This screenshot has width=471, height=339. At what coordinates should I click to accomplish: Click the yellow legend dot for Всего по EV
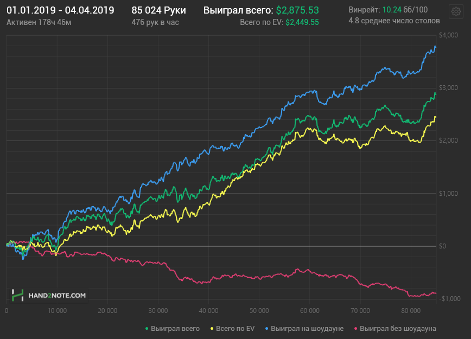coord(212,329)
